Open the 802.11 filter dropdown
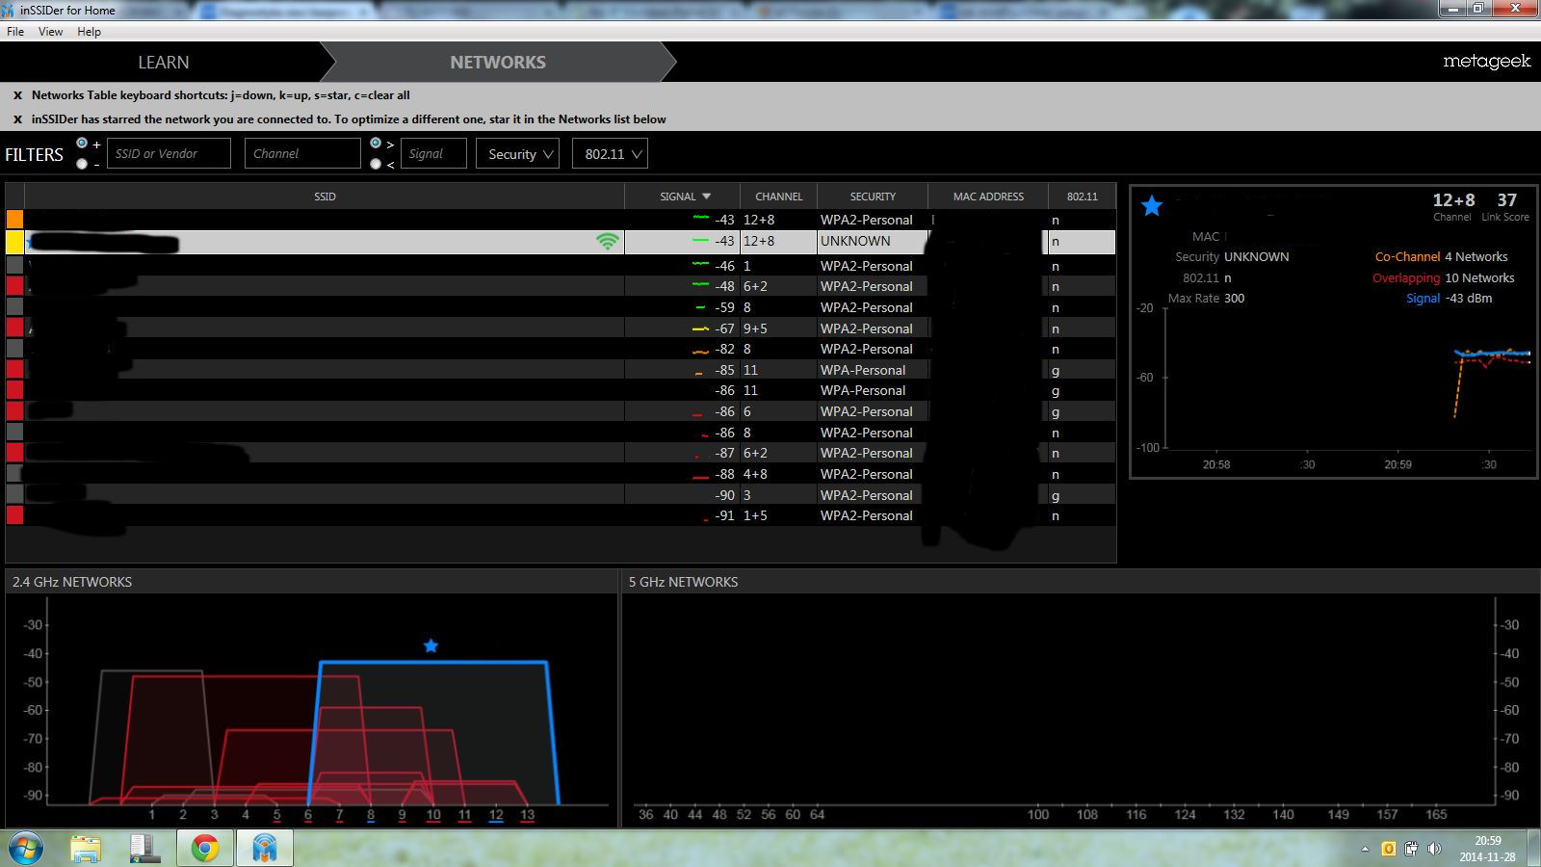The width and height of the screenshot is (1541, 867). pyautogui.click(x=610, y=154)
